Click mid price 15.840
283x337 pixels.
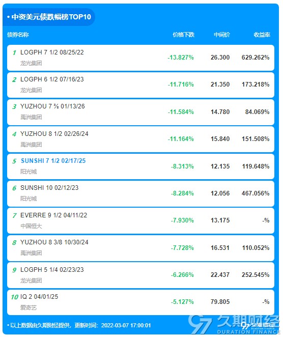(x=220, y=139)
